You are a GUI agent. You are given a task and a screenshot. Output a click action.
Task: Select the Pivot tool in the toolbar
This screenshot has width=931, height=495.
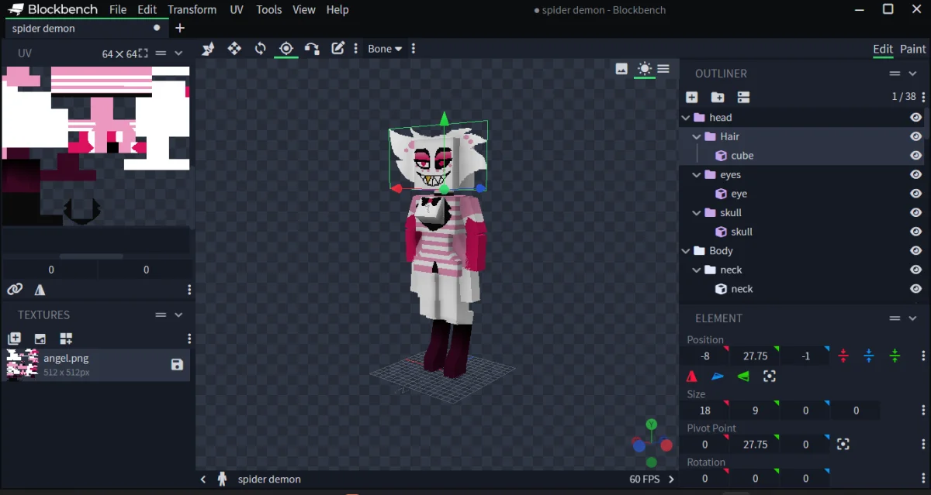pos(286,48)
